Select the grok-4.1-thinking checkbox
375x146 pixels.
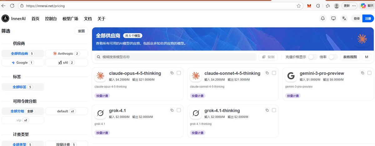(274, 110)
